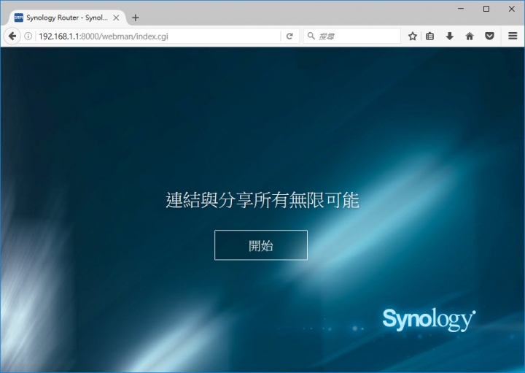The width and height of the screenshot is (525, 373).
Task: Select the Synology Router tab
Action: click(66, 18)
